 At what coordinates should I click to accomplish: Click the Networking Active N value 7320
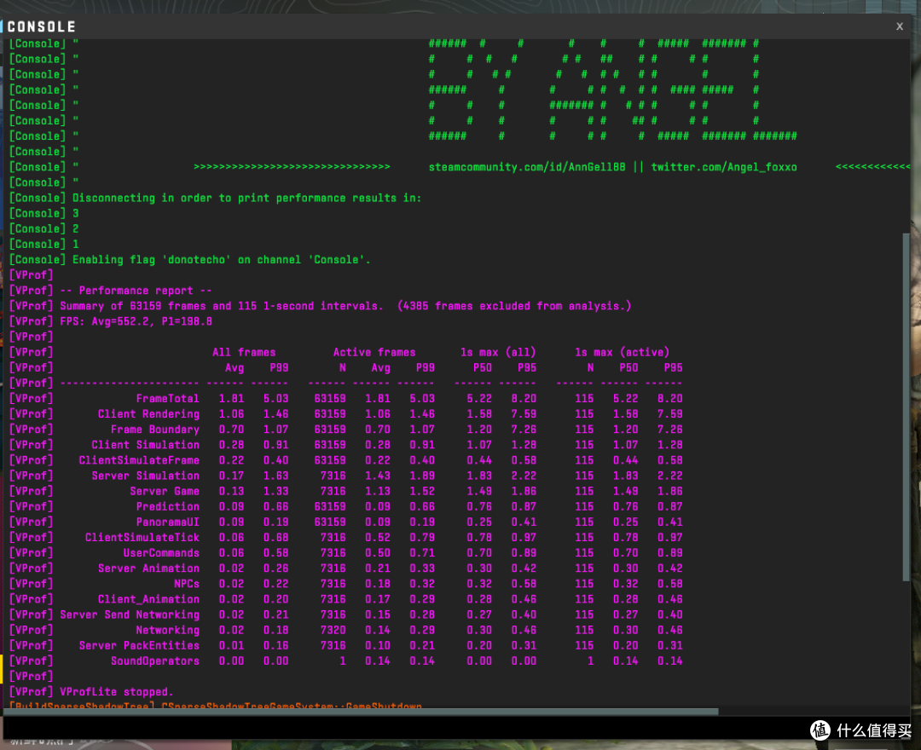click(333, 631)
